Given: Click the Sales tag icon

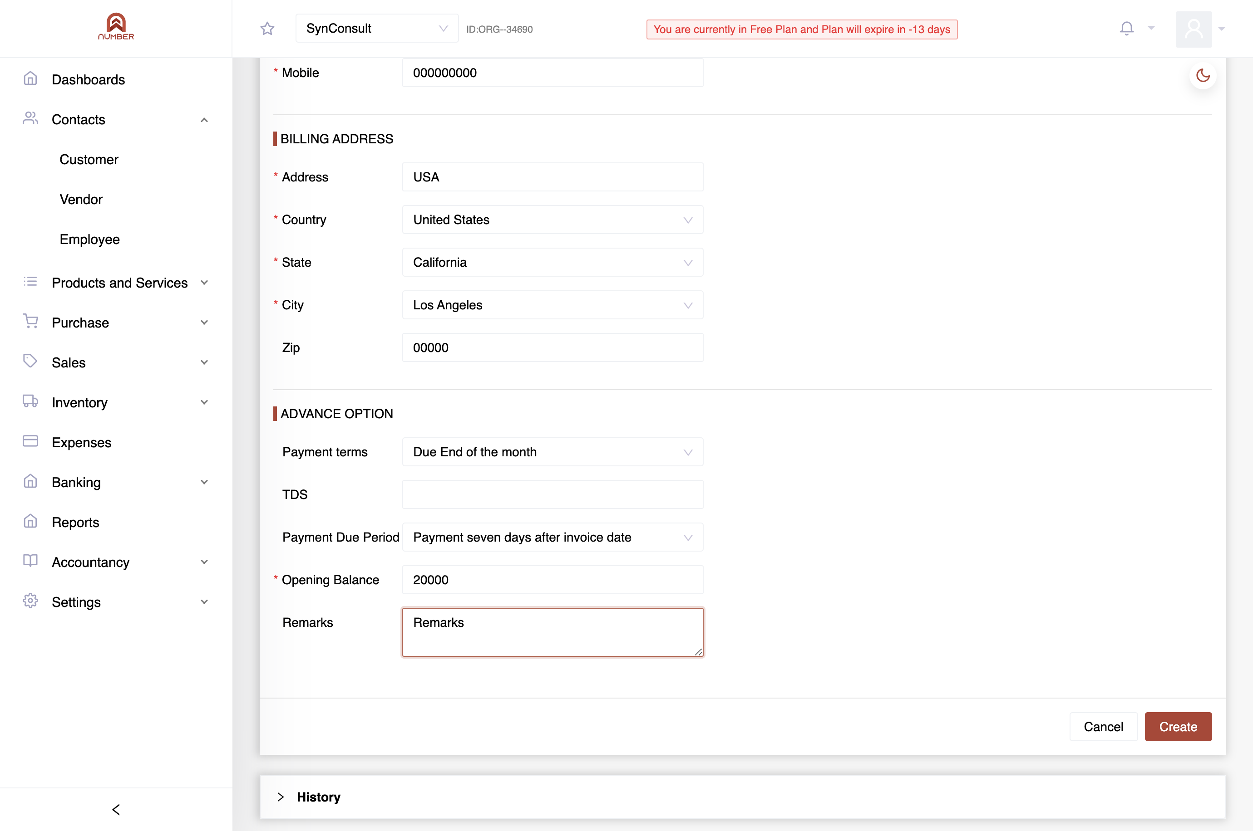Looking at the screenshot, I should [x=30, y=362].
